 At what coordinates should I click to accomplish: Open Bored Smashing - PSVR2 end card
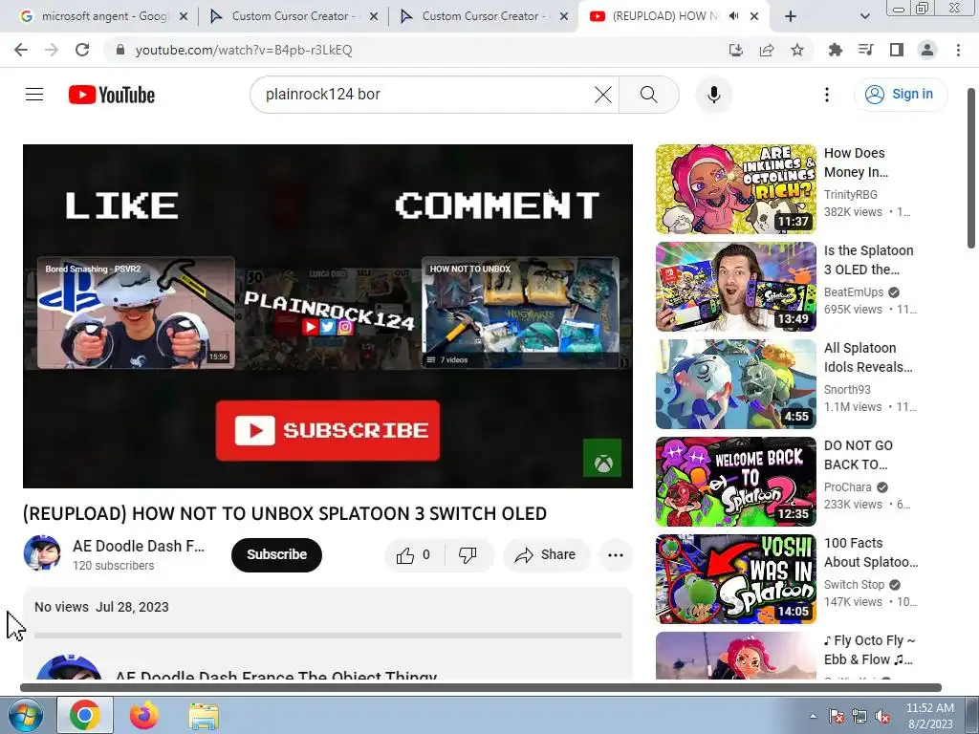[136, 313]
